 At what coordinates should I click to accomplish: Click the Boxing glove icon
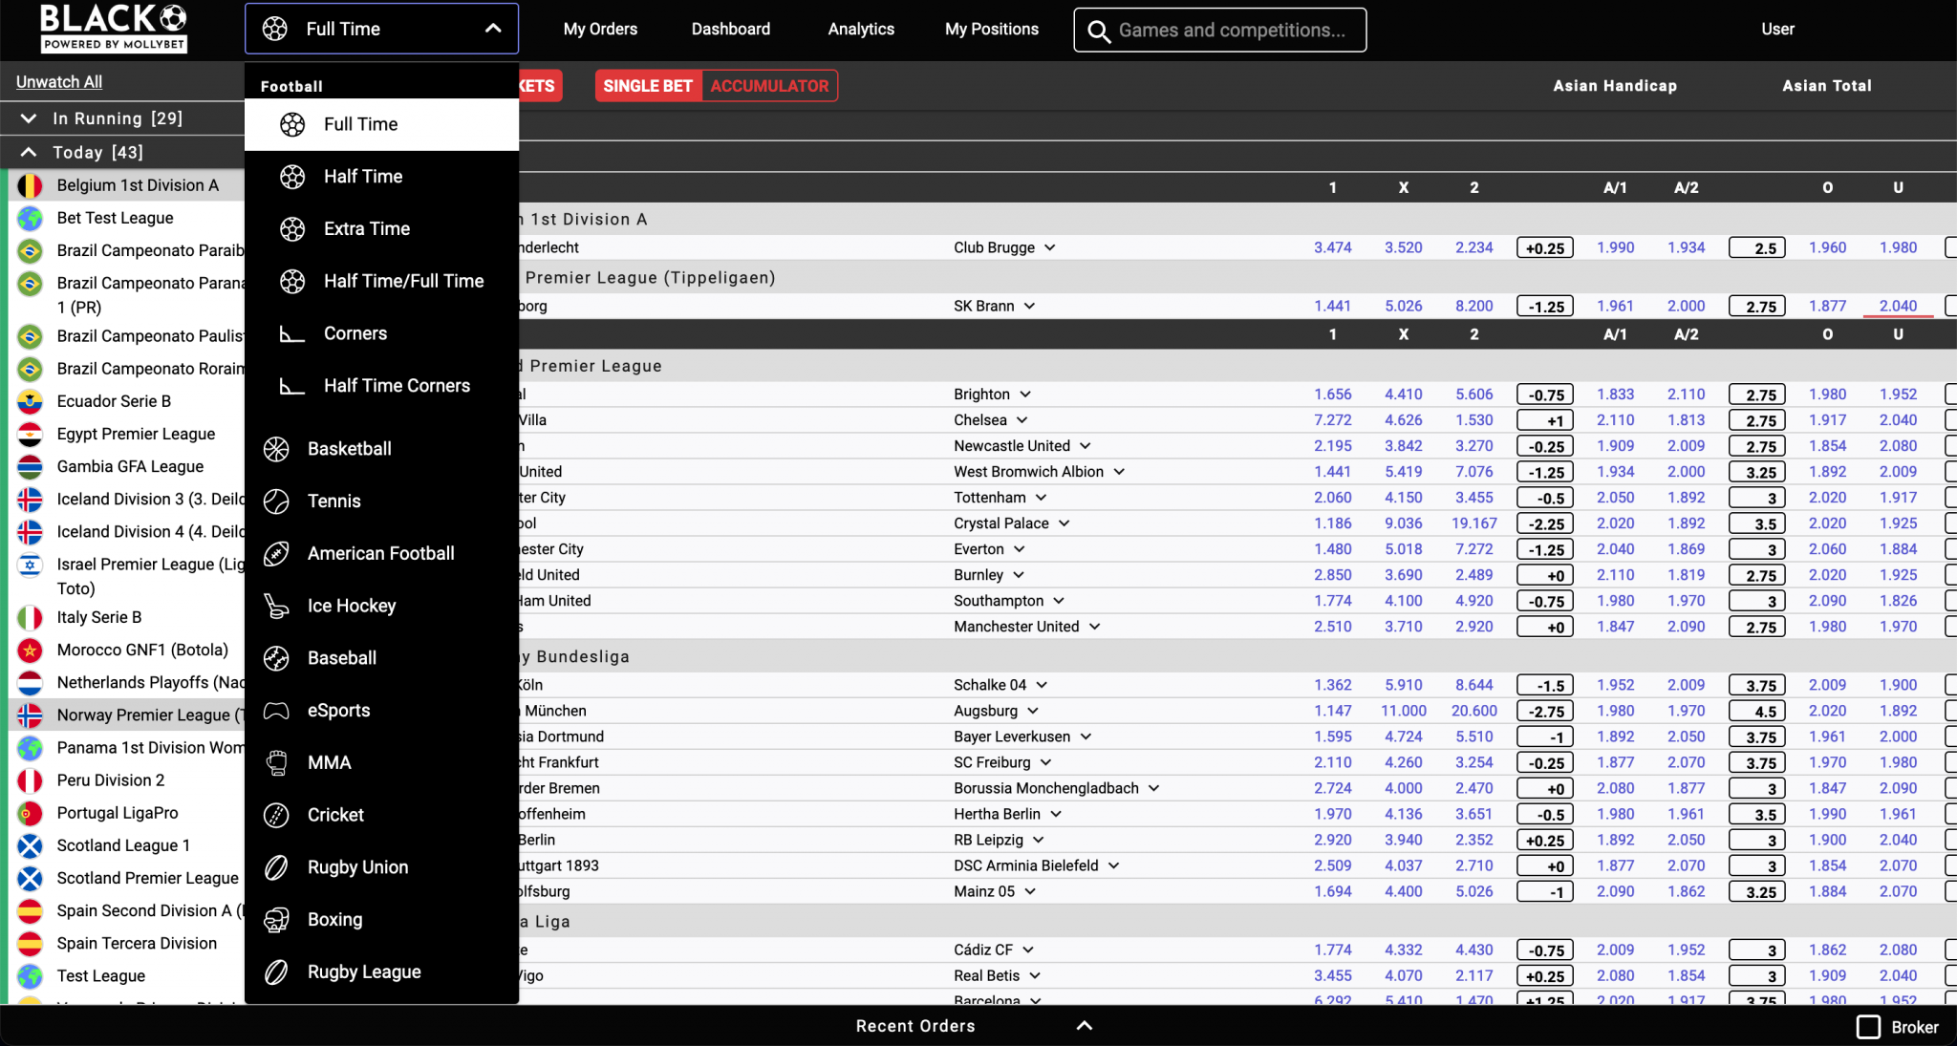[276, 919]
